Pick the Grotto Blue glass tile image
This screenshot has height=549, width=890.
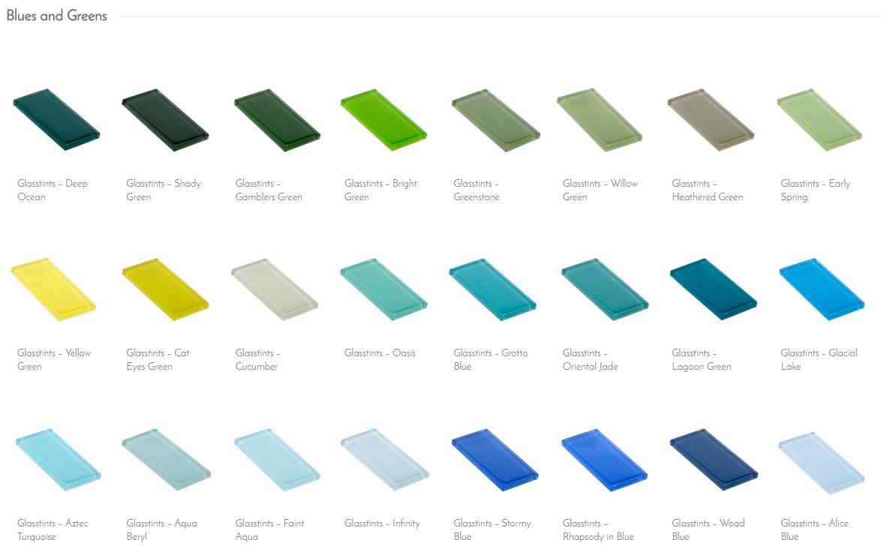coord(493,289)
